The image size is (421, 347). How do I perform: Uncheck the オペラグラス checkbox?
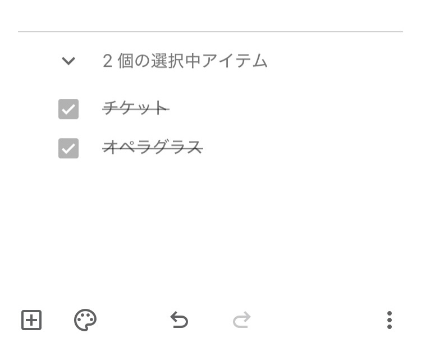click(x=68, y=149)
